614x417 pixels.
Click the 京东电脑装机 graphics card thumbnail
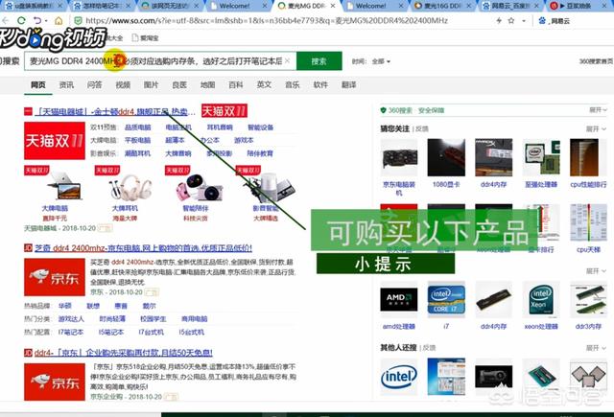coord(398,160)
